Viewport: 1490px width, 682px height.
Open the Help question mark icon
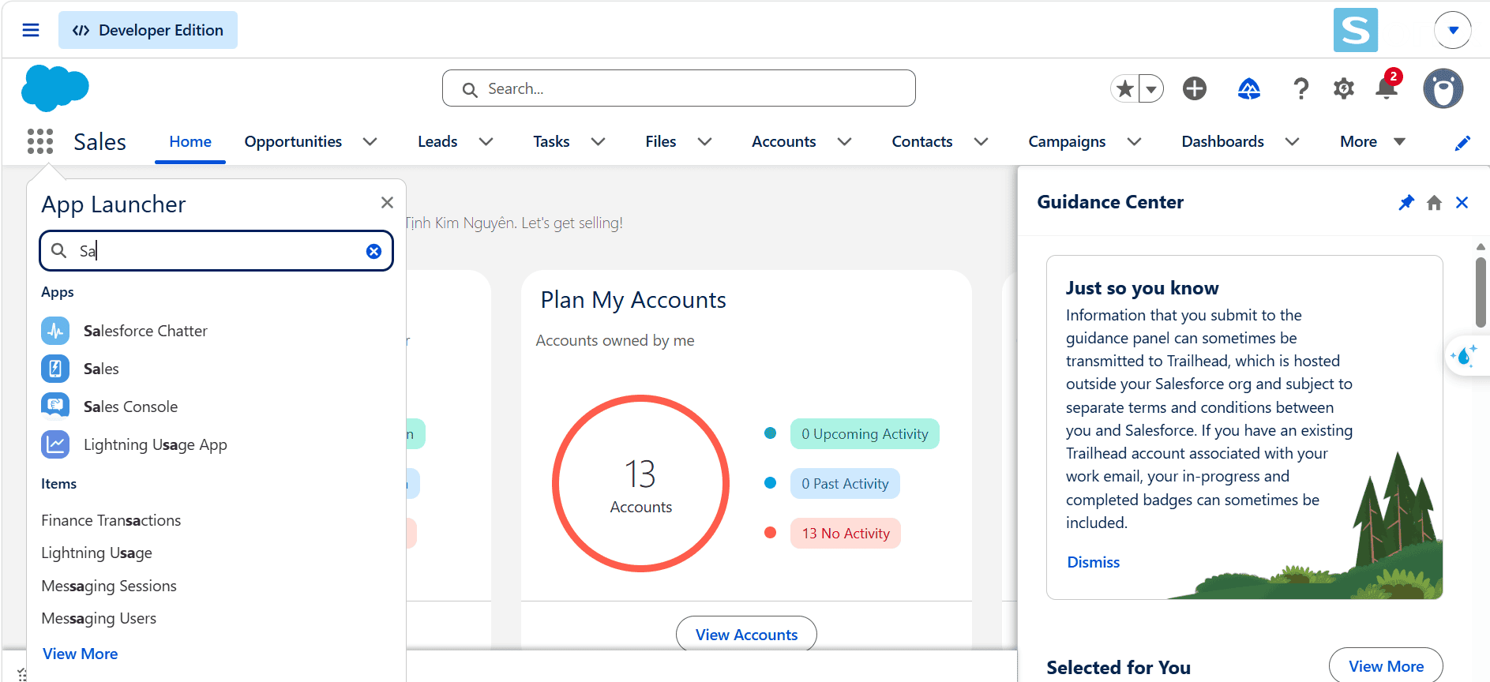[1300, 88]
